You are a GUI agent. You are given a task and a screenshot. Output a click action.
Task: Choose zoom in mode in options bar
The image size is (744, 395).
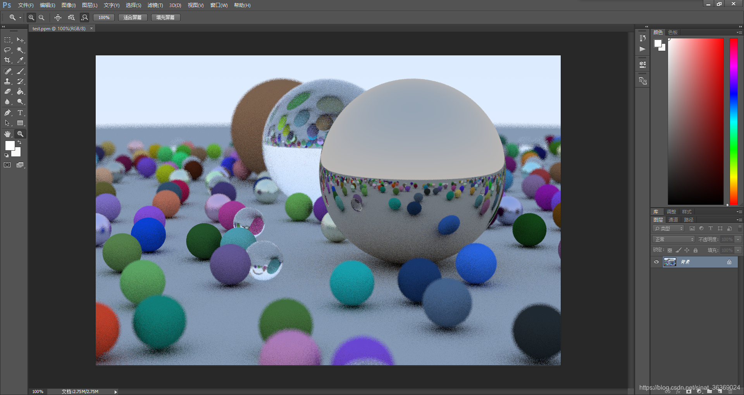tap(31, 17)
